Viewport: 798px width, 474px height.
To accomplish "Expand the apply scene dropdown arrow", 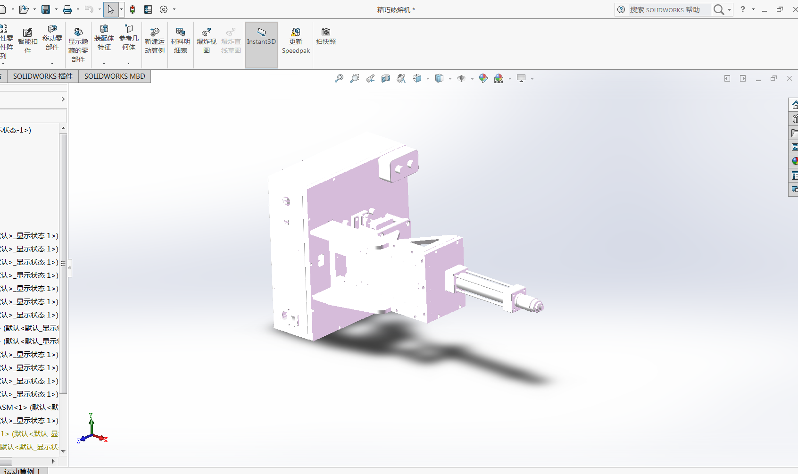I will click(510, 79).
